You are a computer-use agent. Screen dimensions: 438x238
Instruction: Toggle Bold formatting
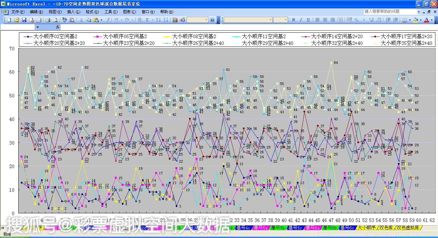click(x=293, y=20)
